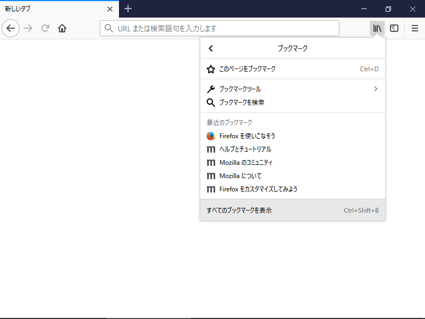Click the icon beside Mozilla について

(x=211, y=176)
